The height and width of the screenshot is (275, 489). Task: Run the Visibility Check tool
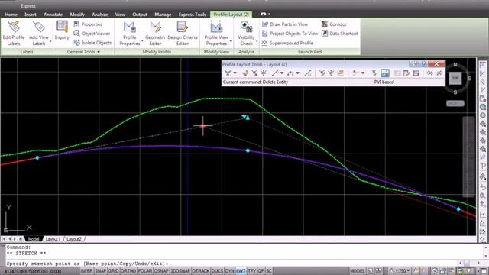pyautogui.click(x=246, y=34)
